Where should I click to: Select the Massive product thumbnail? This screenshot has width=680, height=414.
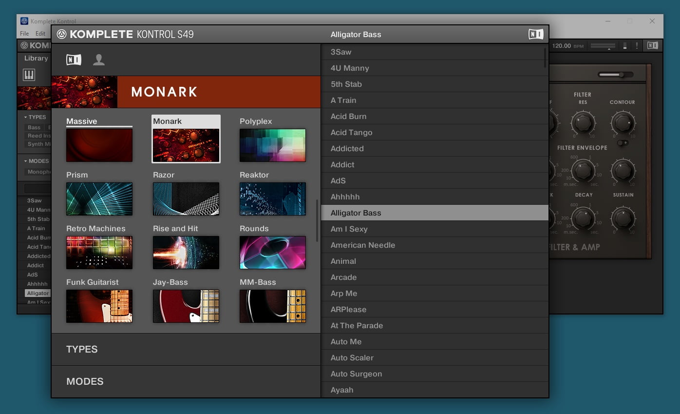99,145
